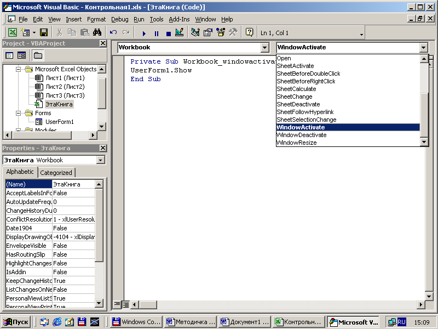The width and height of the screenshot is (438, 329).
Task: Toggle Folders icon in Project panel
Action: [38, 55]
